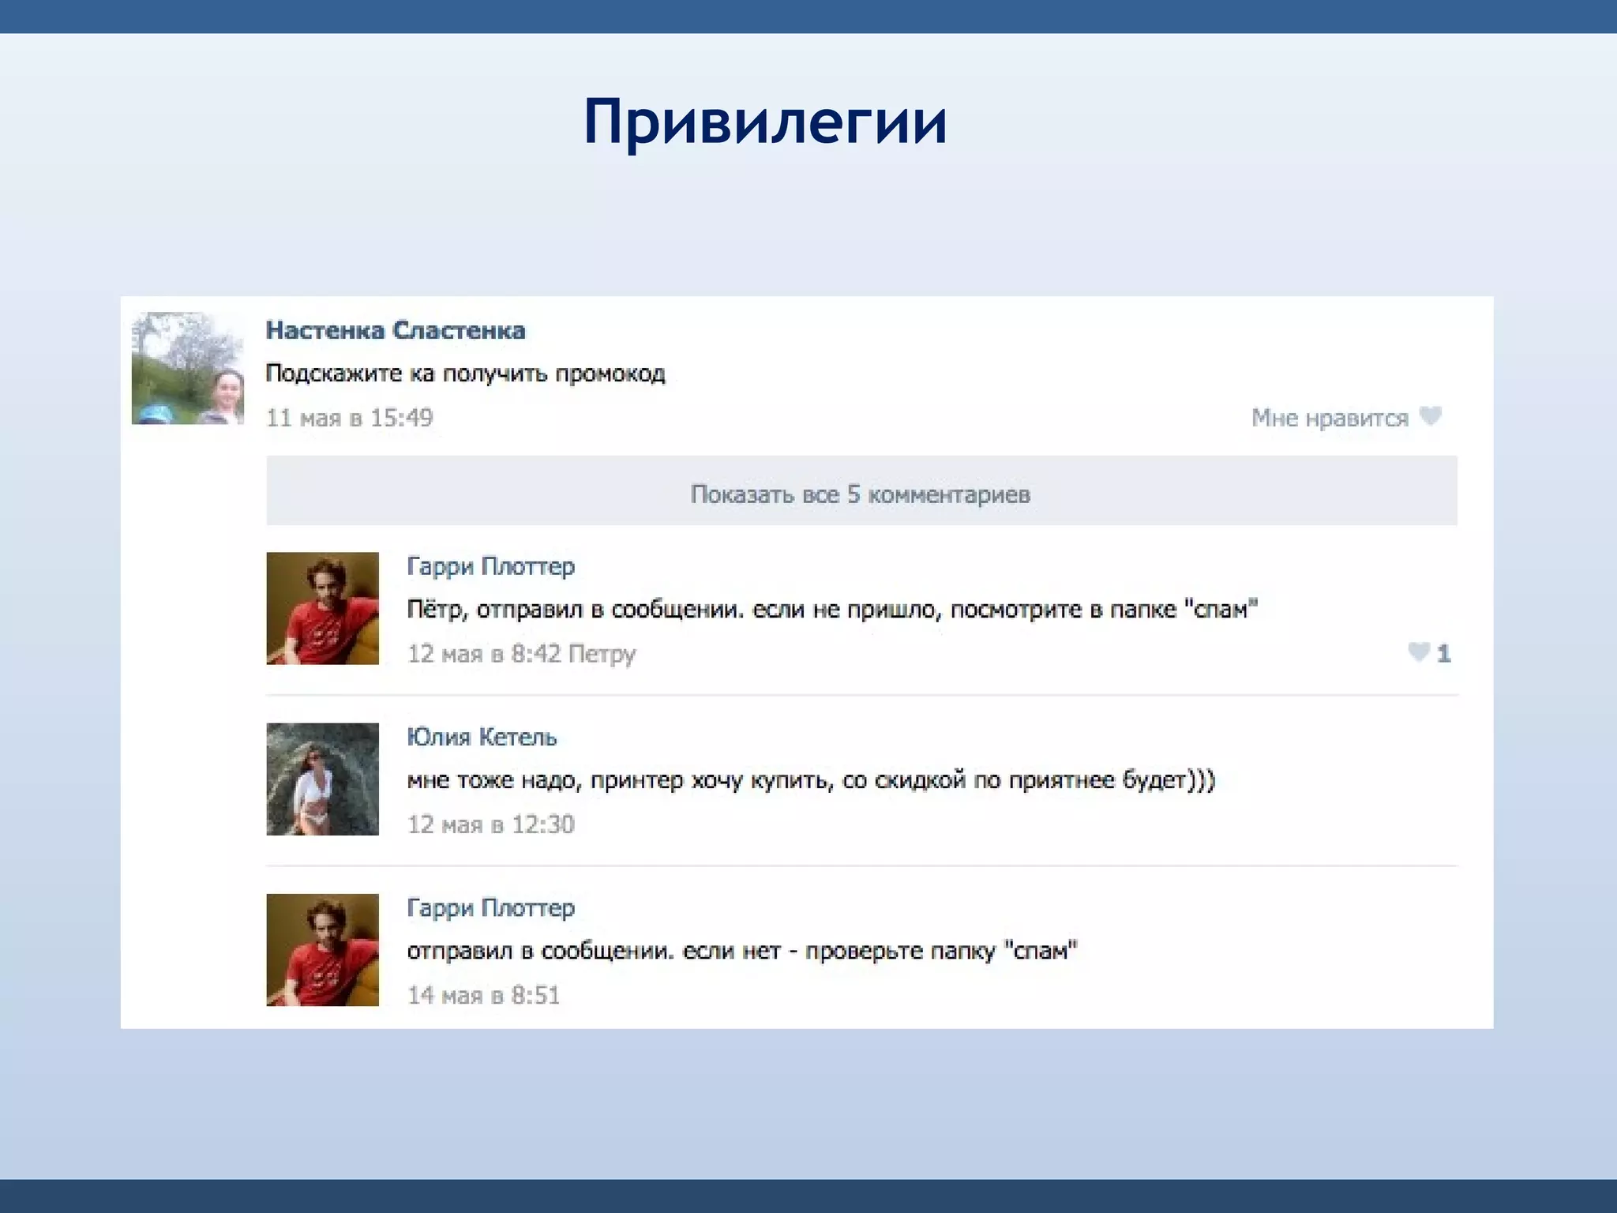Screen dimensions: 1617x1213
Task: Open Гарри Плоттер name on 12 мая comment
Action: pos(490,566)
